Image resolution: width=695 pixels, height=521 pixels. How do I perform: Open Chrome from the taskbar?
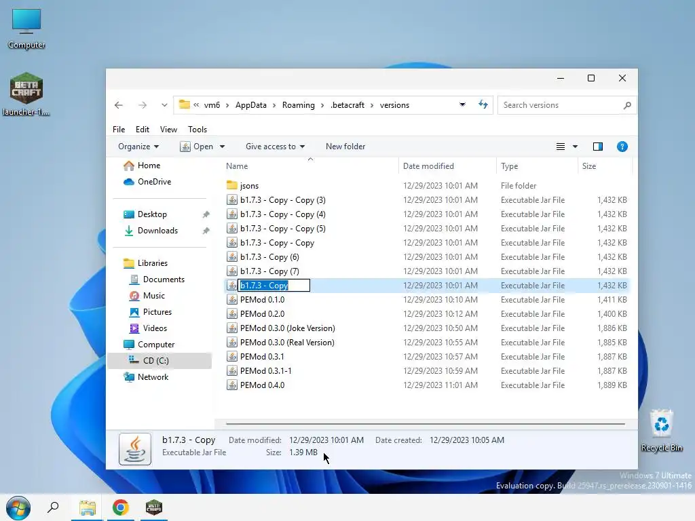[x=120, y=507]
